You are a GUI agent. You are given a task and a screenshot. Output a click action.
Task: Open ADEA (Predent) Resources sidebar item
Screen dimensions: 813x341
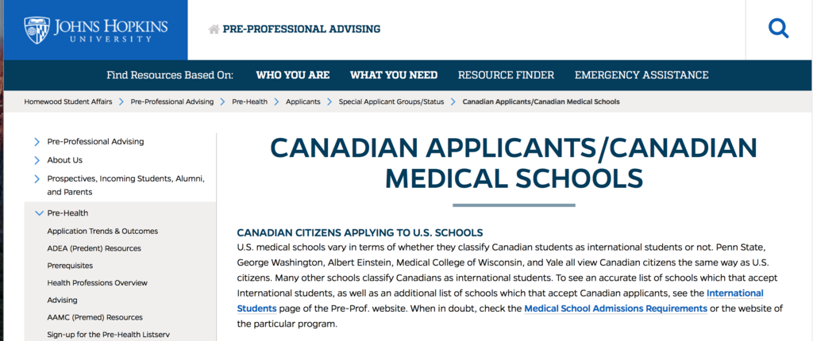94,248
